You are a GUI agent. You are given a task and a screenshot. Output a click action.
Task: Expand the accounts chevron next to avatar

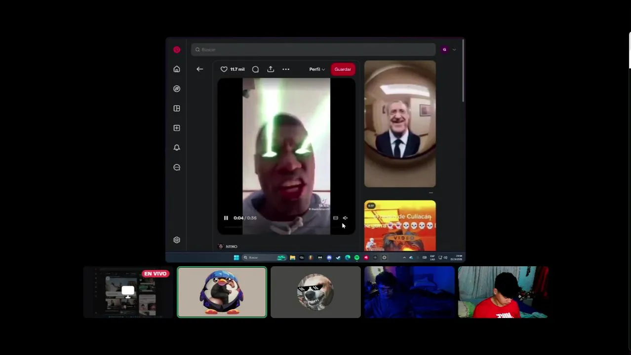454,50
